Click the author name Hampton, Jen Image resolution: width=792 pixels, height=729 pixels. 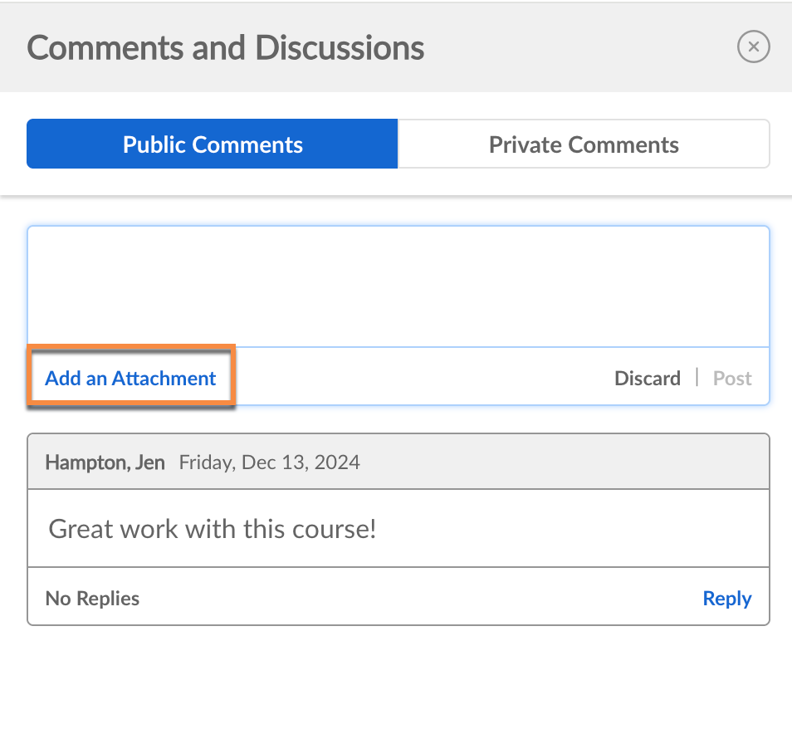click(105, 462)
